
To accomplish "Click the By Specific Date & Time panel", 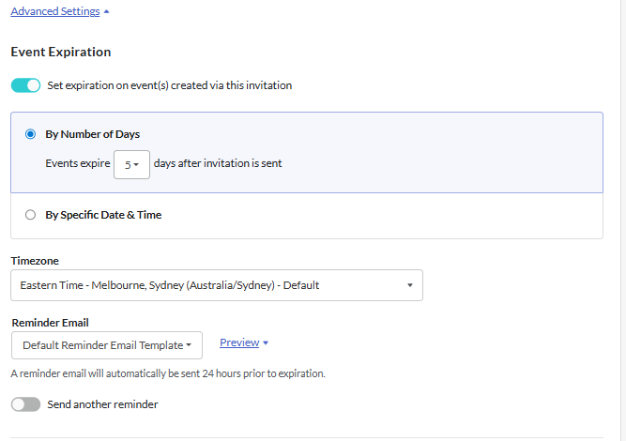I will click(x=307, y=216).
